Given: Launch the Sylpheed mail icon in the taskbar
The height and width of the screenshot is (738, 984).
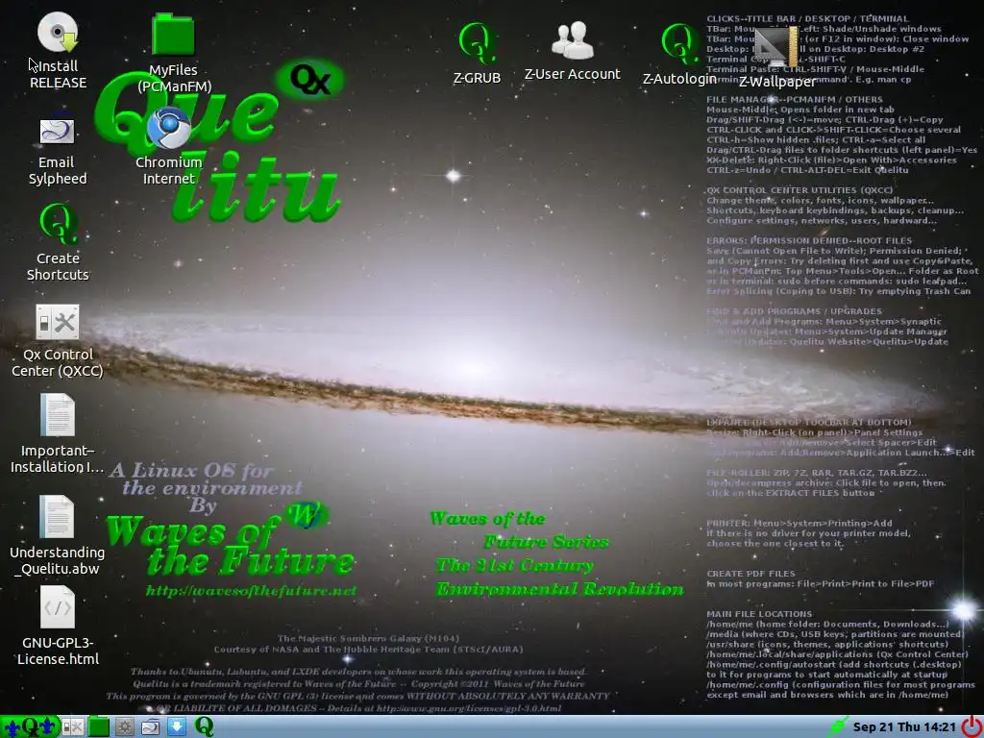Looking at the screenshot, I should tap(151, 726).
